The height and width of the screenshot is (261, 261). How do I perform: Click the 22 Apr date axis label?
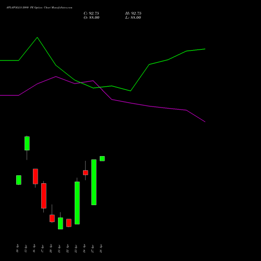click(67, 248)
